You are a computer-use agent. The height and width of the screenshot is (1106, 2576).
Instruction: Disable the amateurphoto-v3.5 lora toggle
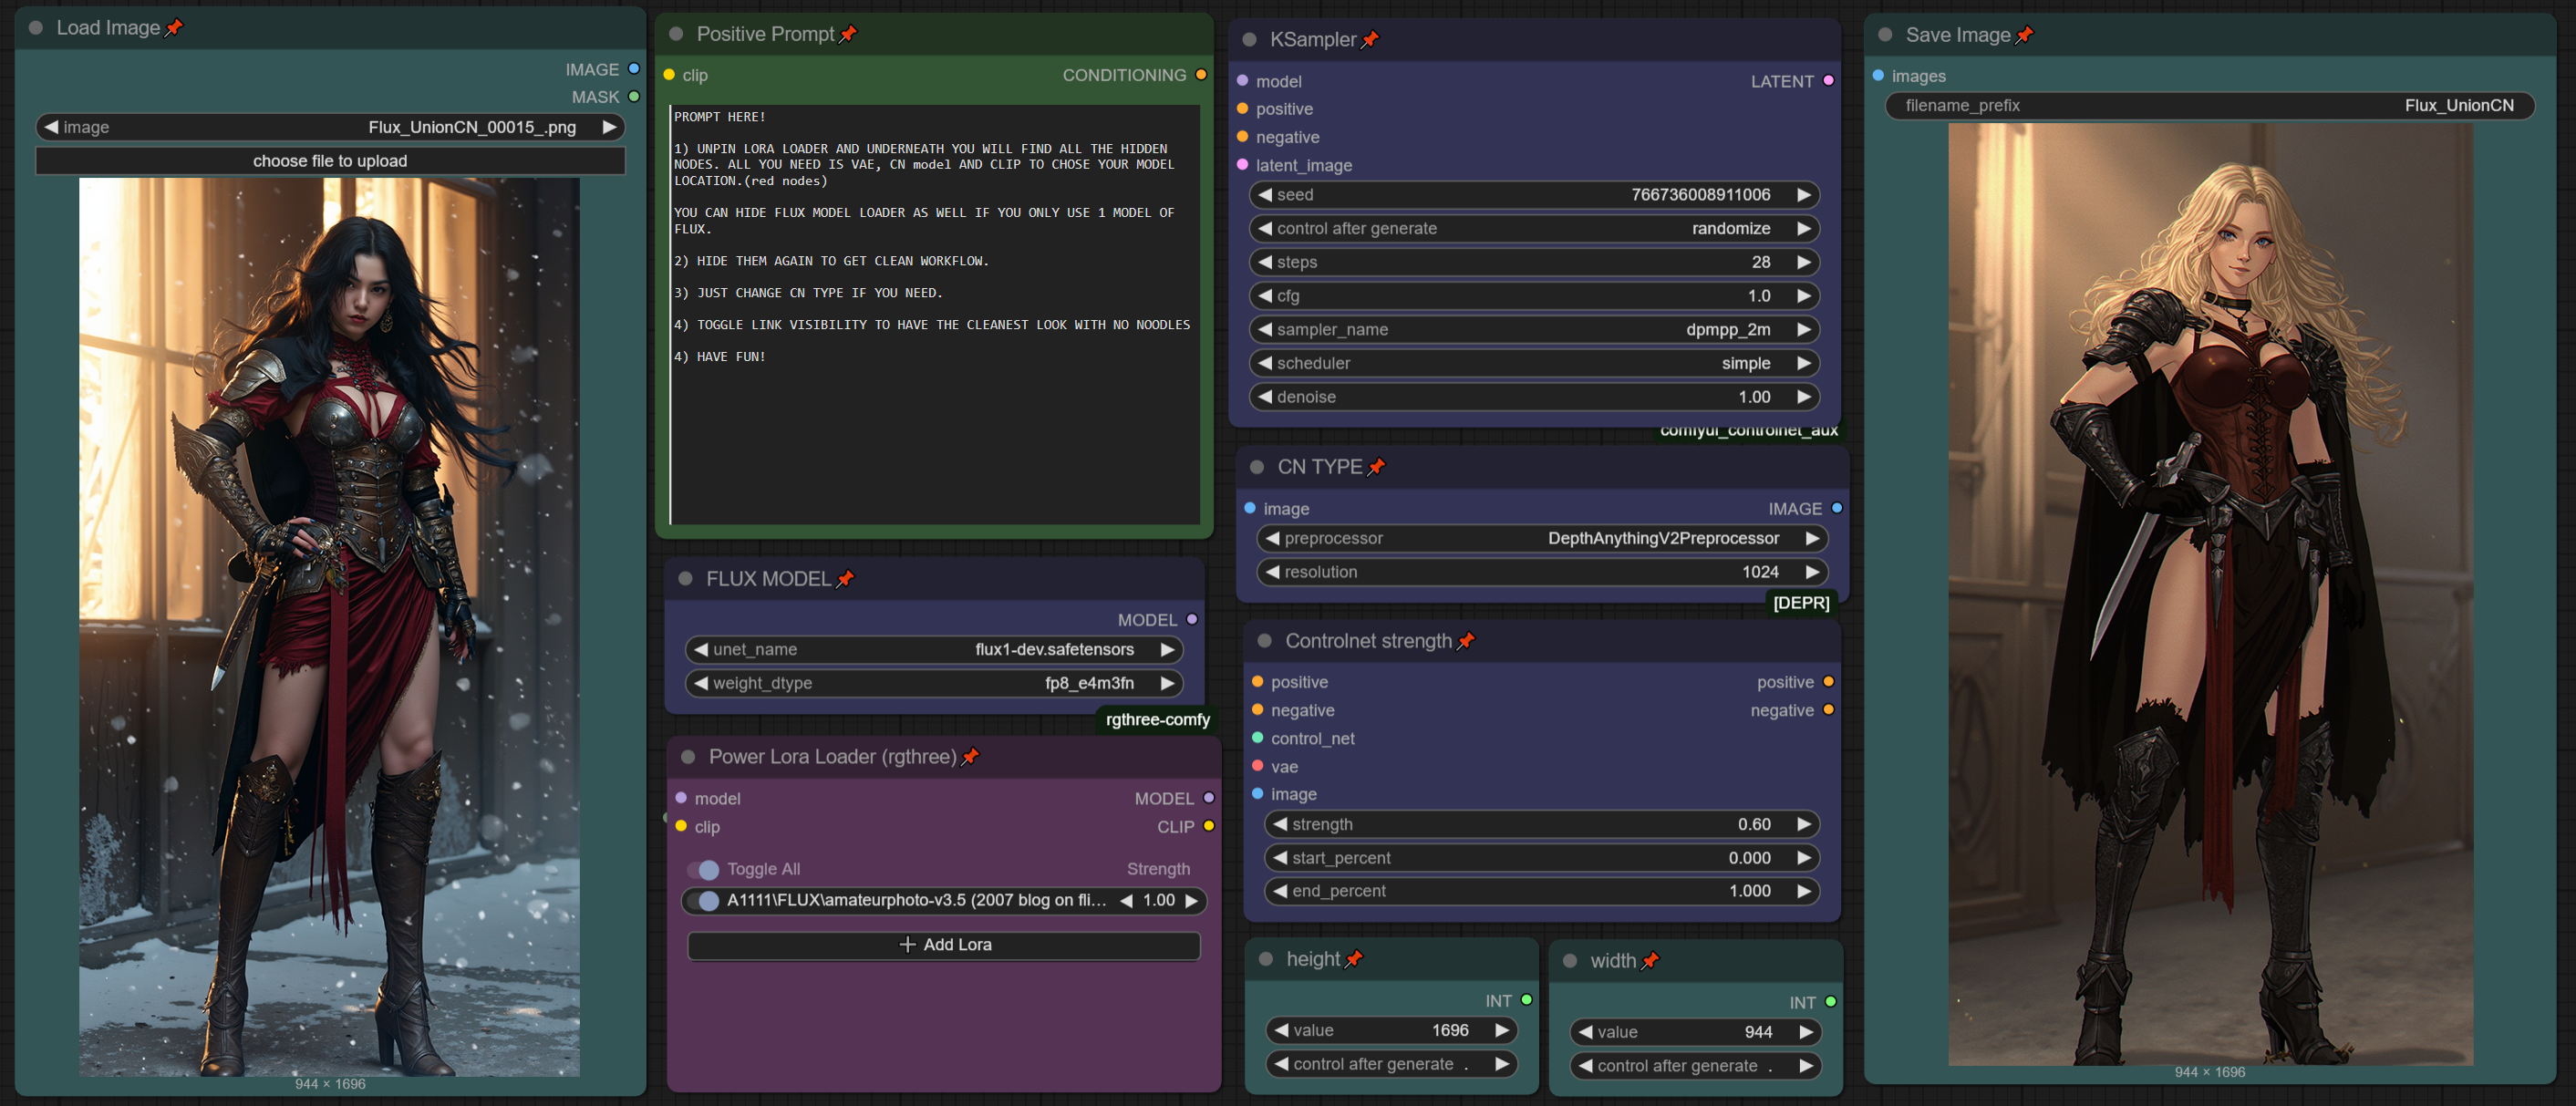[704, 900]
